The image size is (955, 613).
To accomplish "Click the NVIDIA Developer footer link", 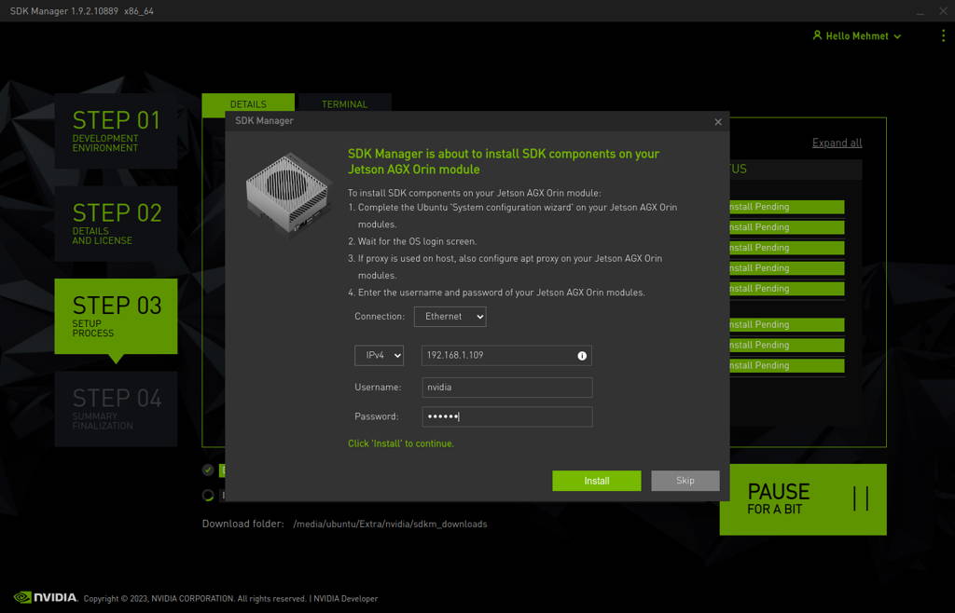I will [345, 598].
